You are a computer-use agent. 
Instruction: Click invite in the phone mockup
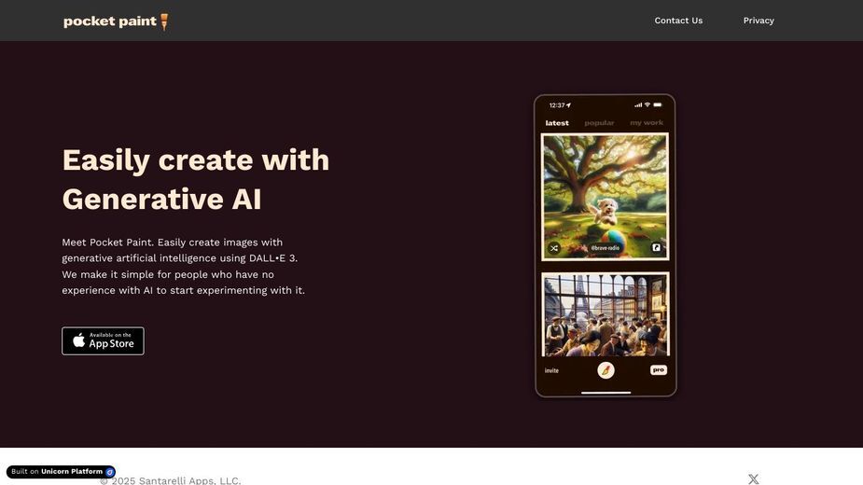(551, 370)
